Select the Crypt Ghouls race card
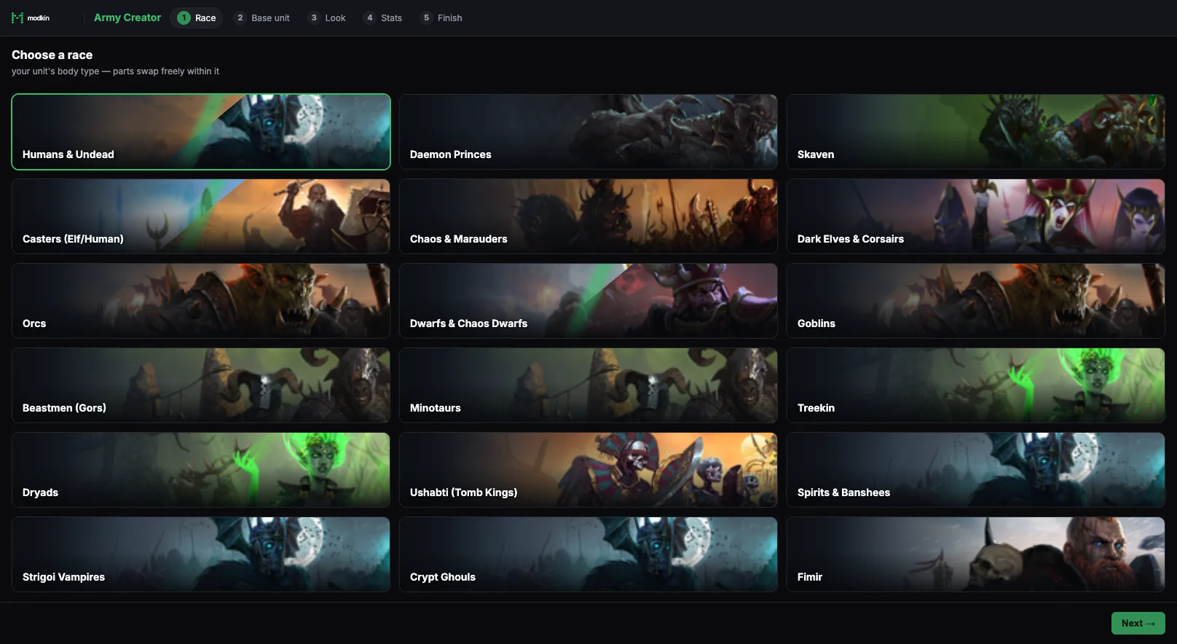 tap(588, 554)
